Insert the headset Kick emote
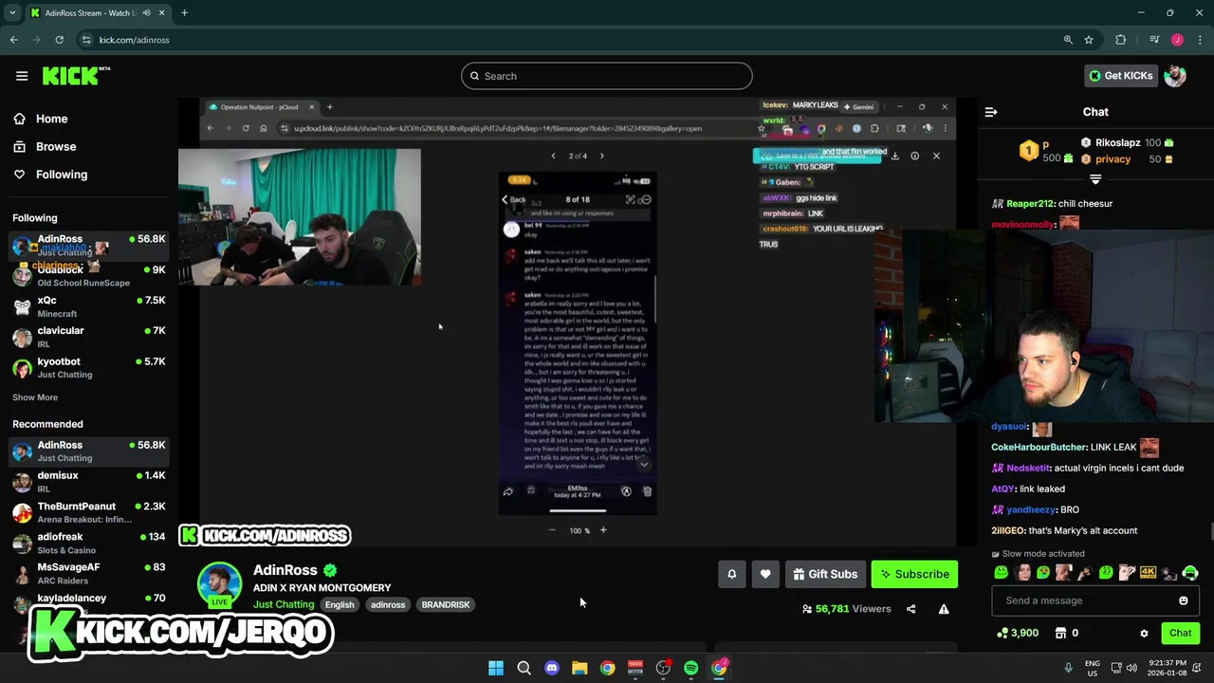Image resolution: width=1214 pixels, height=683 pixels. tap(1190, 573)
